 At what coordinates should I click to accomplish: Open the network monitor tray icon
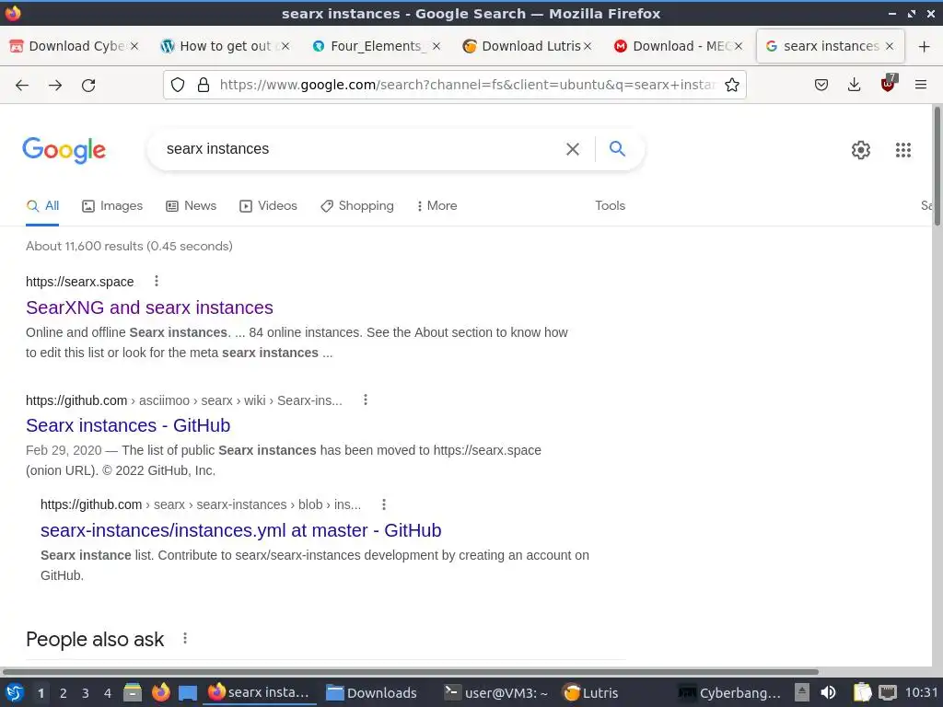[888, 692]
